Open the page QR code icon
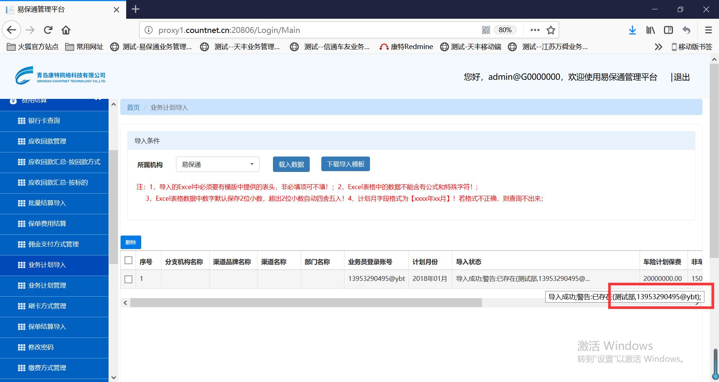 pos(486,30)
